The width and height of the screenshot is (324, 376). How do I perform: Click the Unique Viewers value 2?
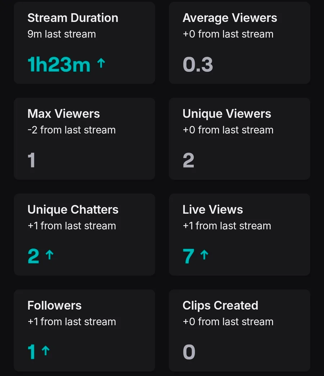188,161
